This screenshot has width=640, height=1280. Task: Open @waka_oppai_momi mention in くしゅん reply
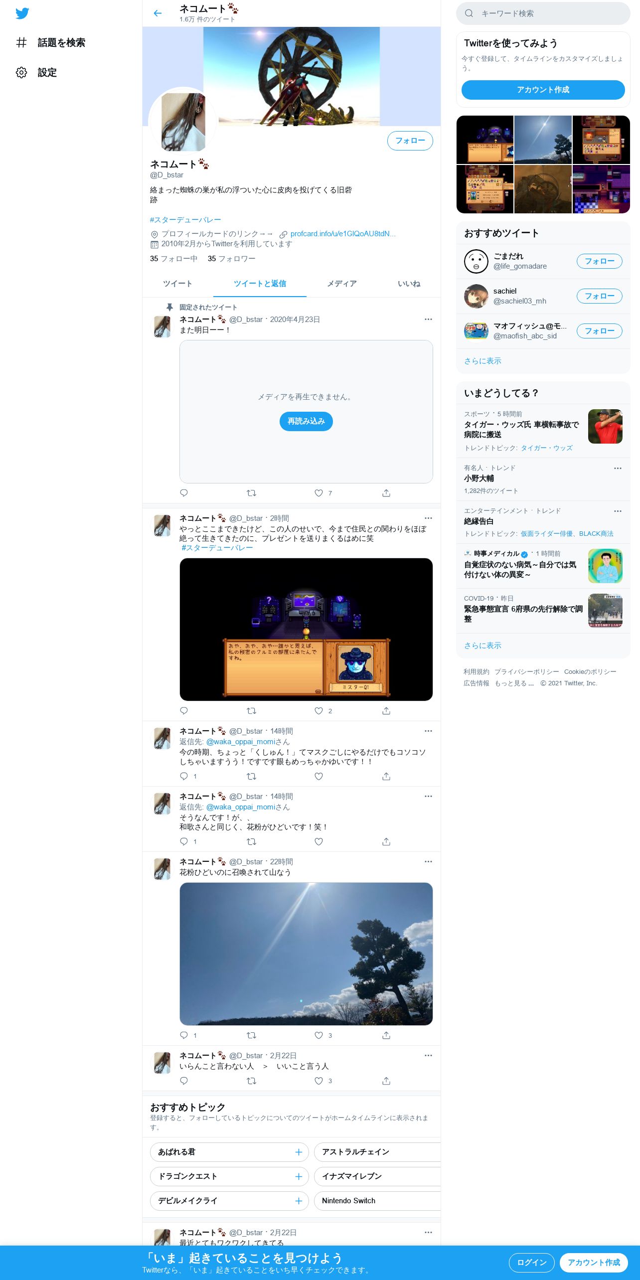click(x=241, y=742)
